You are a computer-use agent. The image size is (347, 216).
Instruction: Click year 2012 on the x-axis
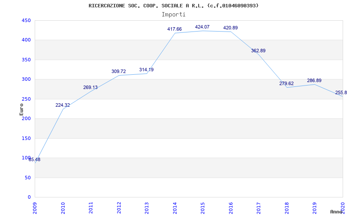[x=119, y=208]
